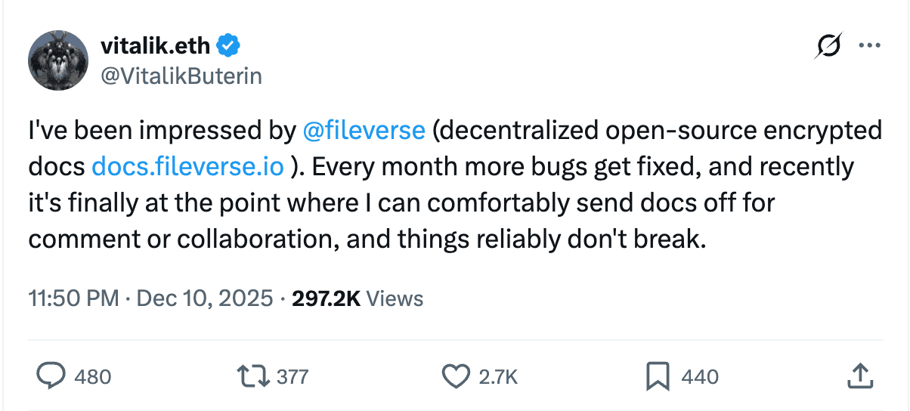Viewport: 910px width, 411px height.
Task: Like the post with the heart icon
Action: [x=455, y=376]
